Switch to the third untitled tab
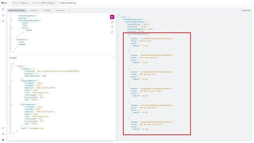The height and width of the screenshot is (143, 254). point(60,10)
